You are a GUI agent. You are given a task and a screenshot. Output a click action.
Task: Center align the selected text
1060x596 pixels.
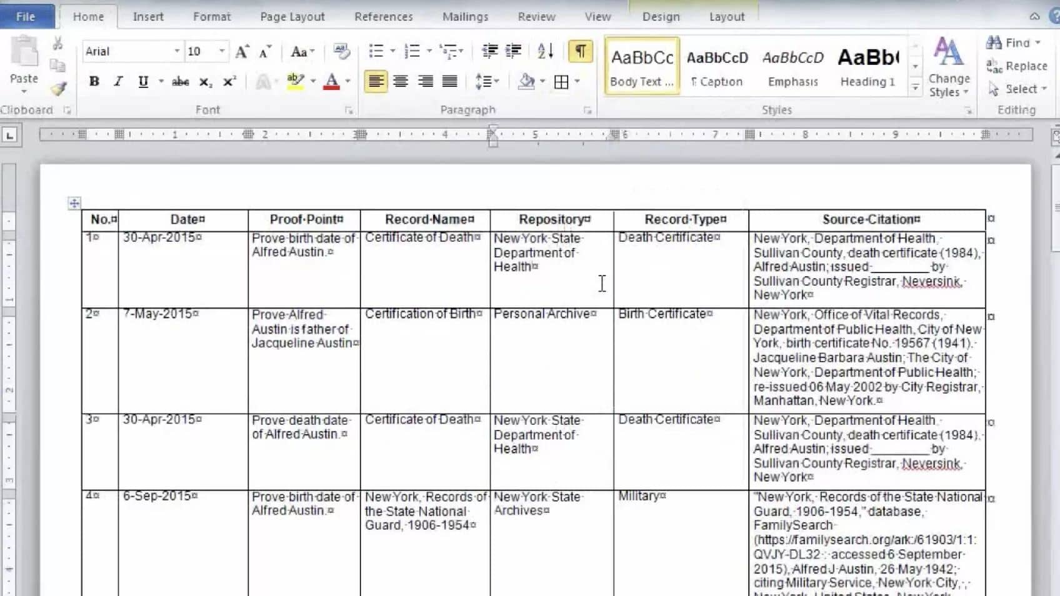pos(400,81)
